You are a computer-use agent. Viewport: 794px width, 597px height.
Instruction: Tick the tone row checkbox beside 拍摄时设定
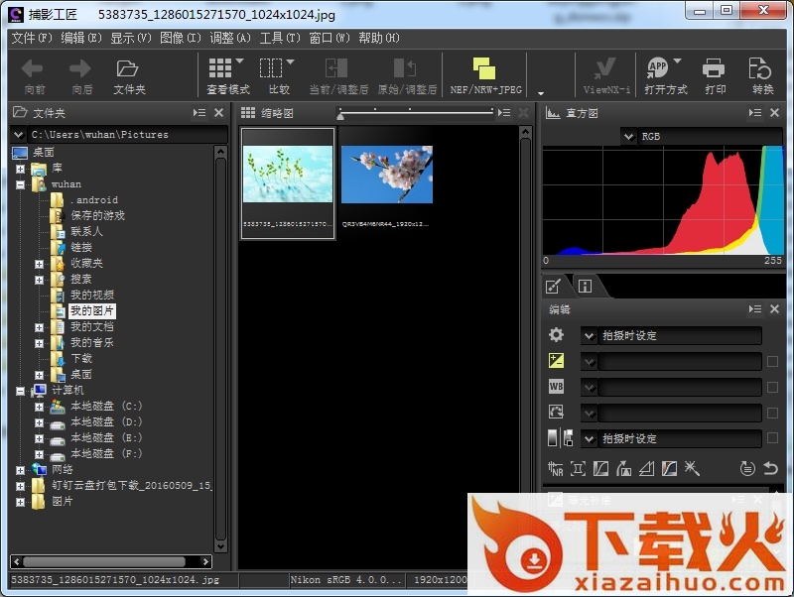pyautogui.click(x=773, y=438)
